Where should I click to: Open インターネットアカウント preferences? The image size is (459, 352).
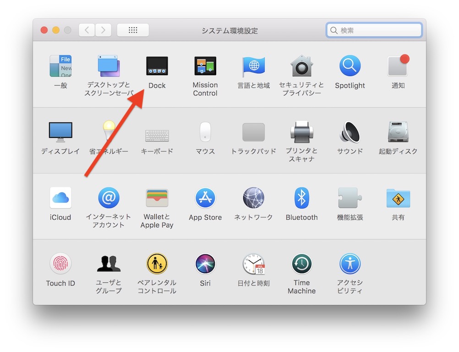109,198
